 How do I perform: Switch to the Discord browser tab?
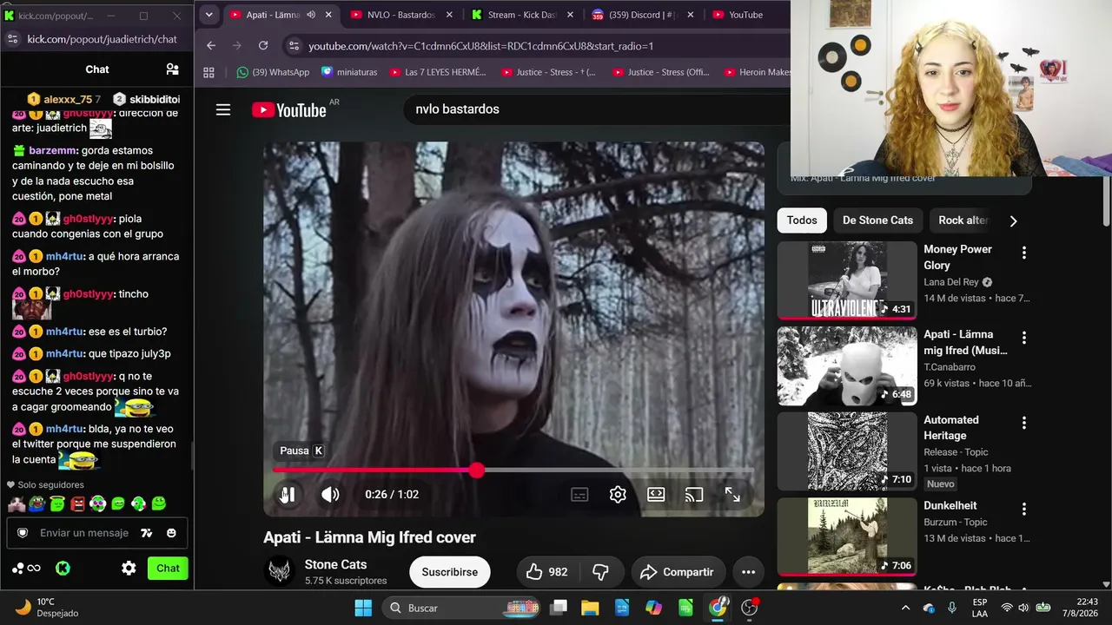(644, 15)
